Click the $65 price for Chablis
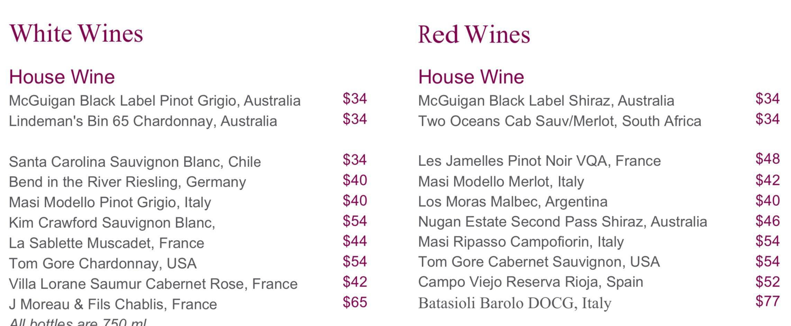791x326 pixels. click(355, 302)
